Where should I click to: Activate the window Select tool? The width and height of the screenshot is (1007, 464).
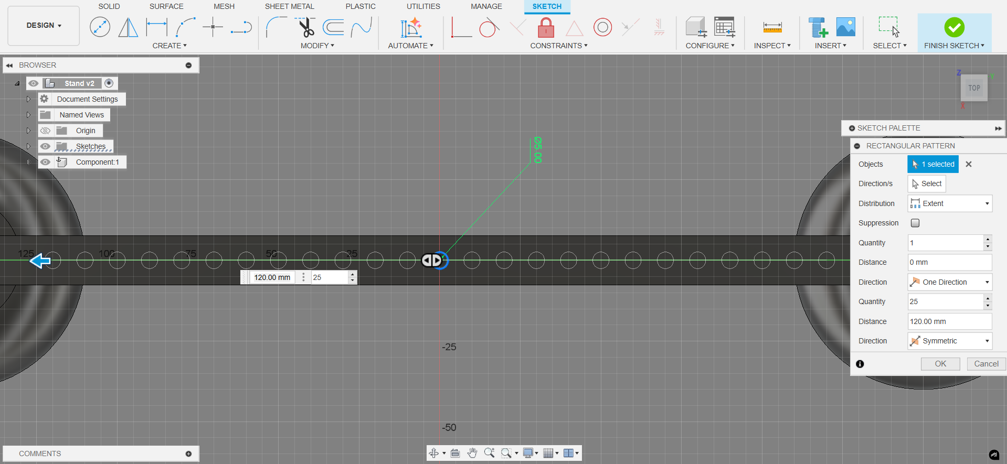pos(889,27)
